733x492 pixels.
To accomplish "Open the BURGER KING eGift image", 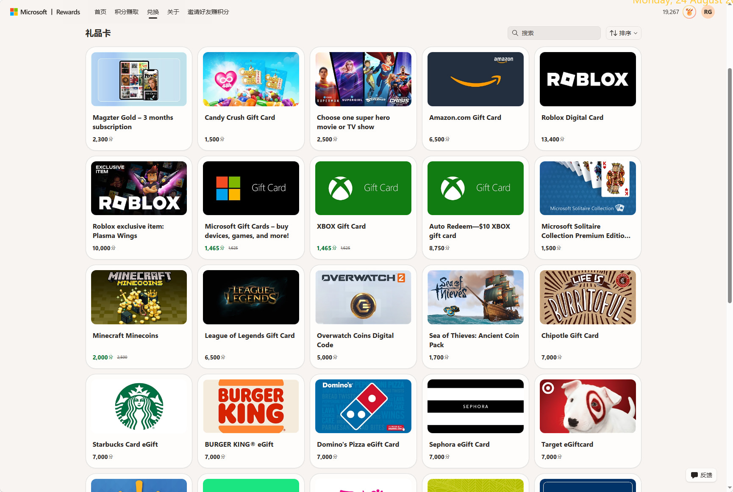I will pos(251,406).
